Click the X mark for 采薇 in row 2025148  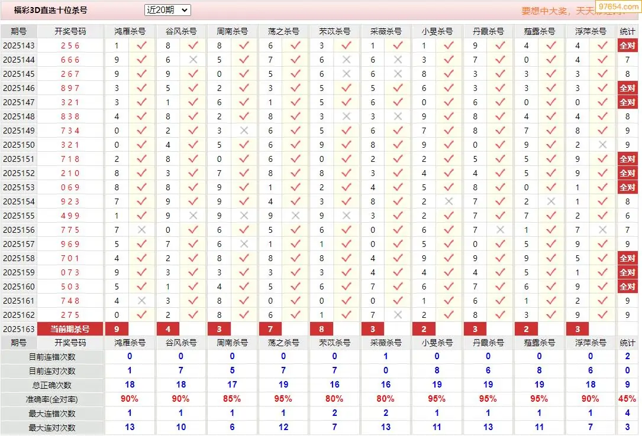[398, 116]
